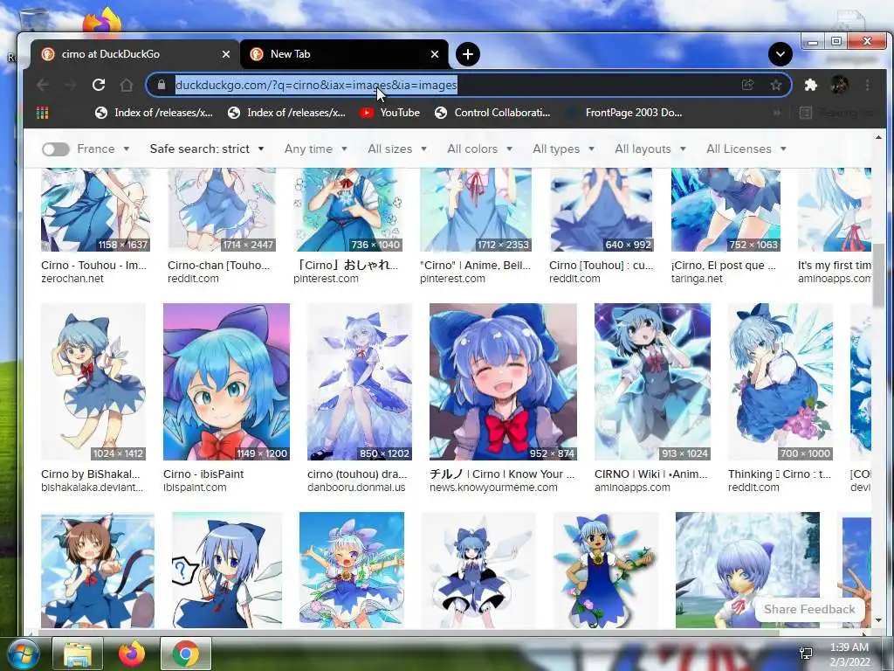Image resolution: width=894 pixels, height=671 pixels.
Task: Open the 'Safe search: strict' dropdown
Action: [207, 149]
